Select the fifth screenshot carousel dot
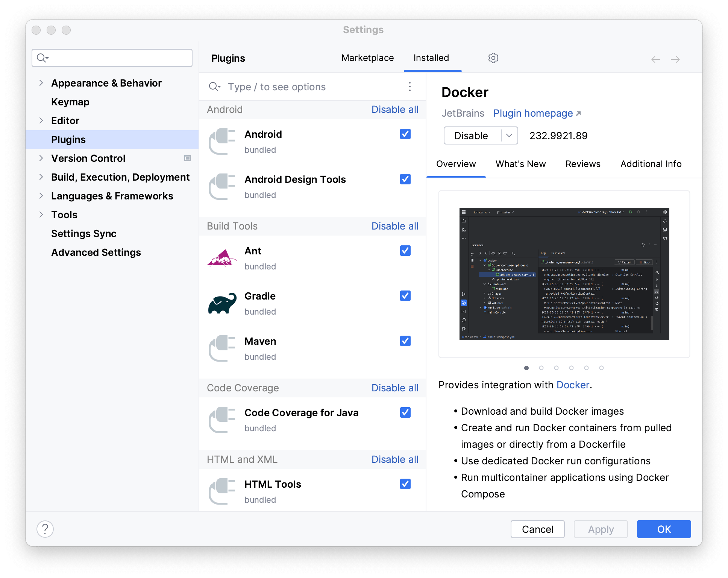This screenshot has height=578, width=728. tap(586, 368)
